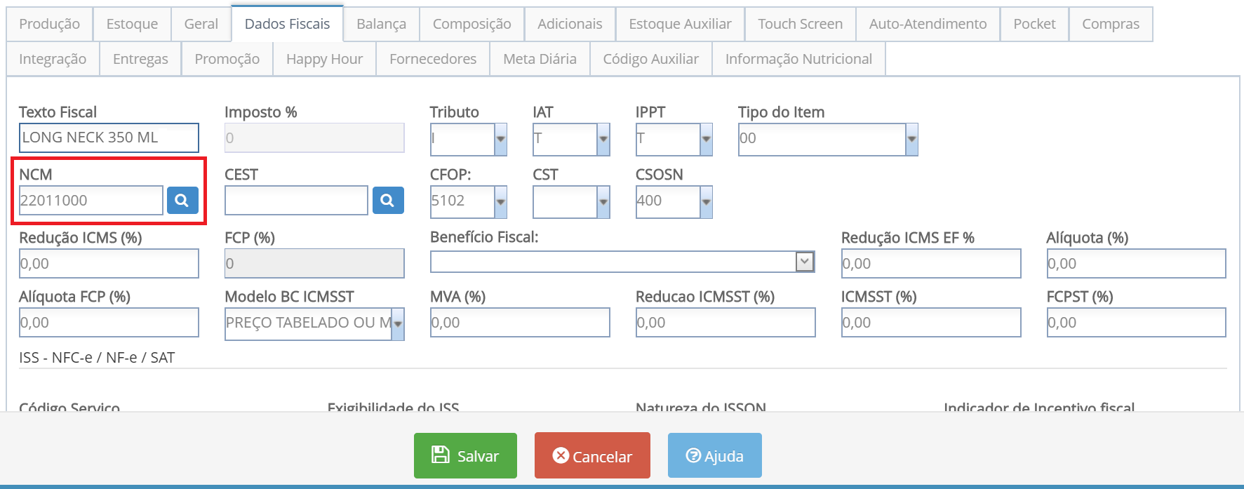Image resolution: width=1244 pixels, height=489 pixels.
Task: Click the disabled Imposto % field
Action: 314,138
